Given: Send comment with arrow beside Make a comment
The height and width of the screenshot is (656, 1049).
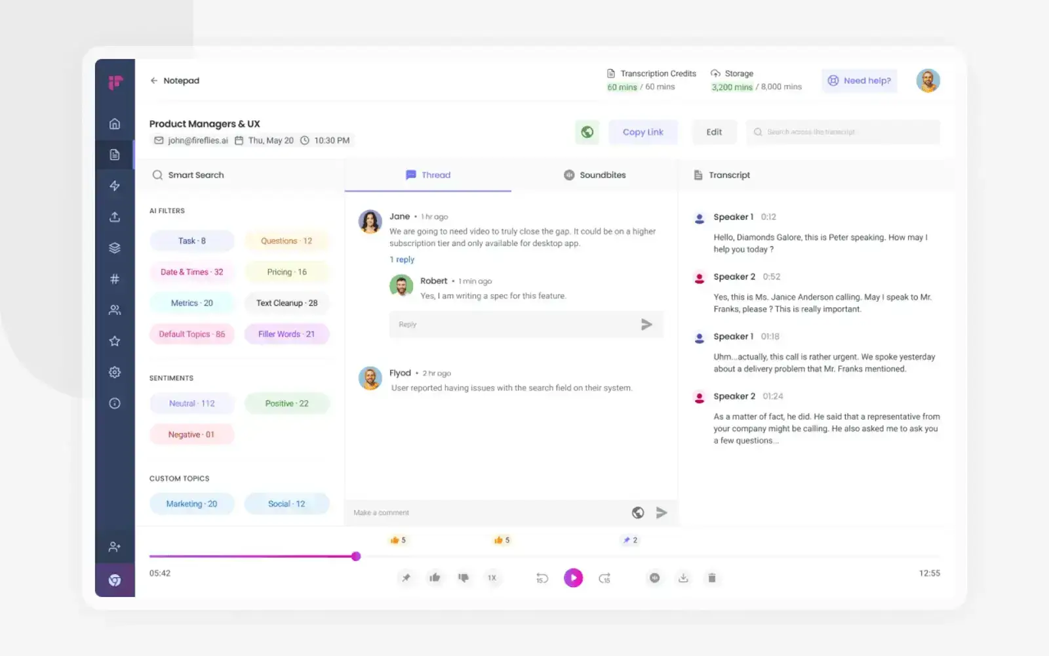Looking at the screenshot, I should (662, 513).
